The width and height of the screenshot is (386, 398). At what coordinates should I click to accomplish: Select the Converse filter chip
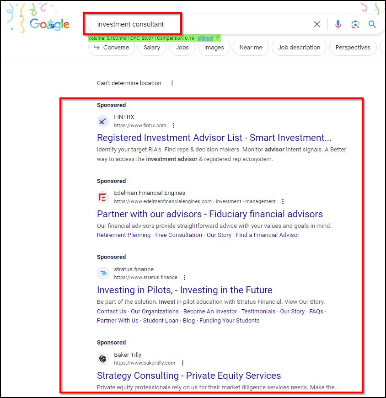(x=112, y=48)
